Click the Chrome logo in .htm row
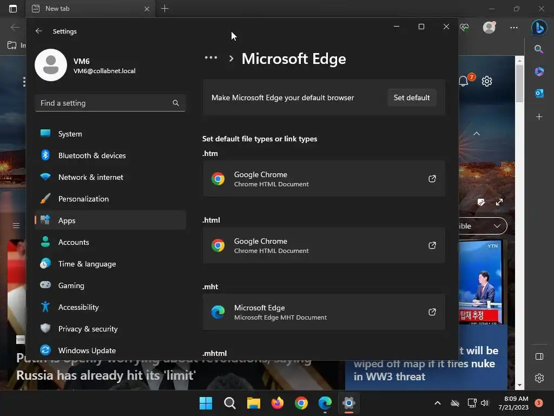Image resolution: width=554 pixels, height=416 pixels. pyautogui.click(x=218, y=179)
